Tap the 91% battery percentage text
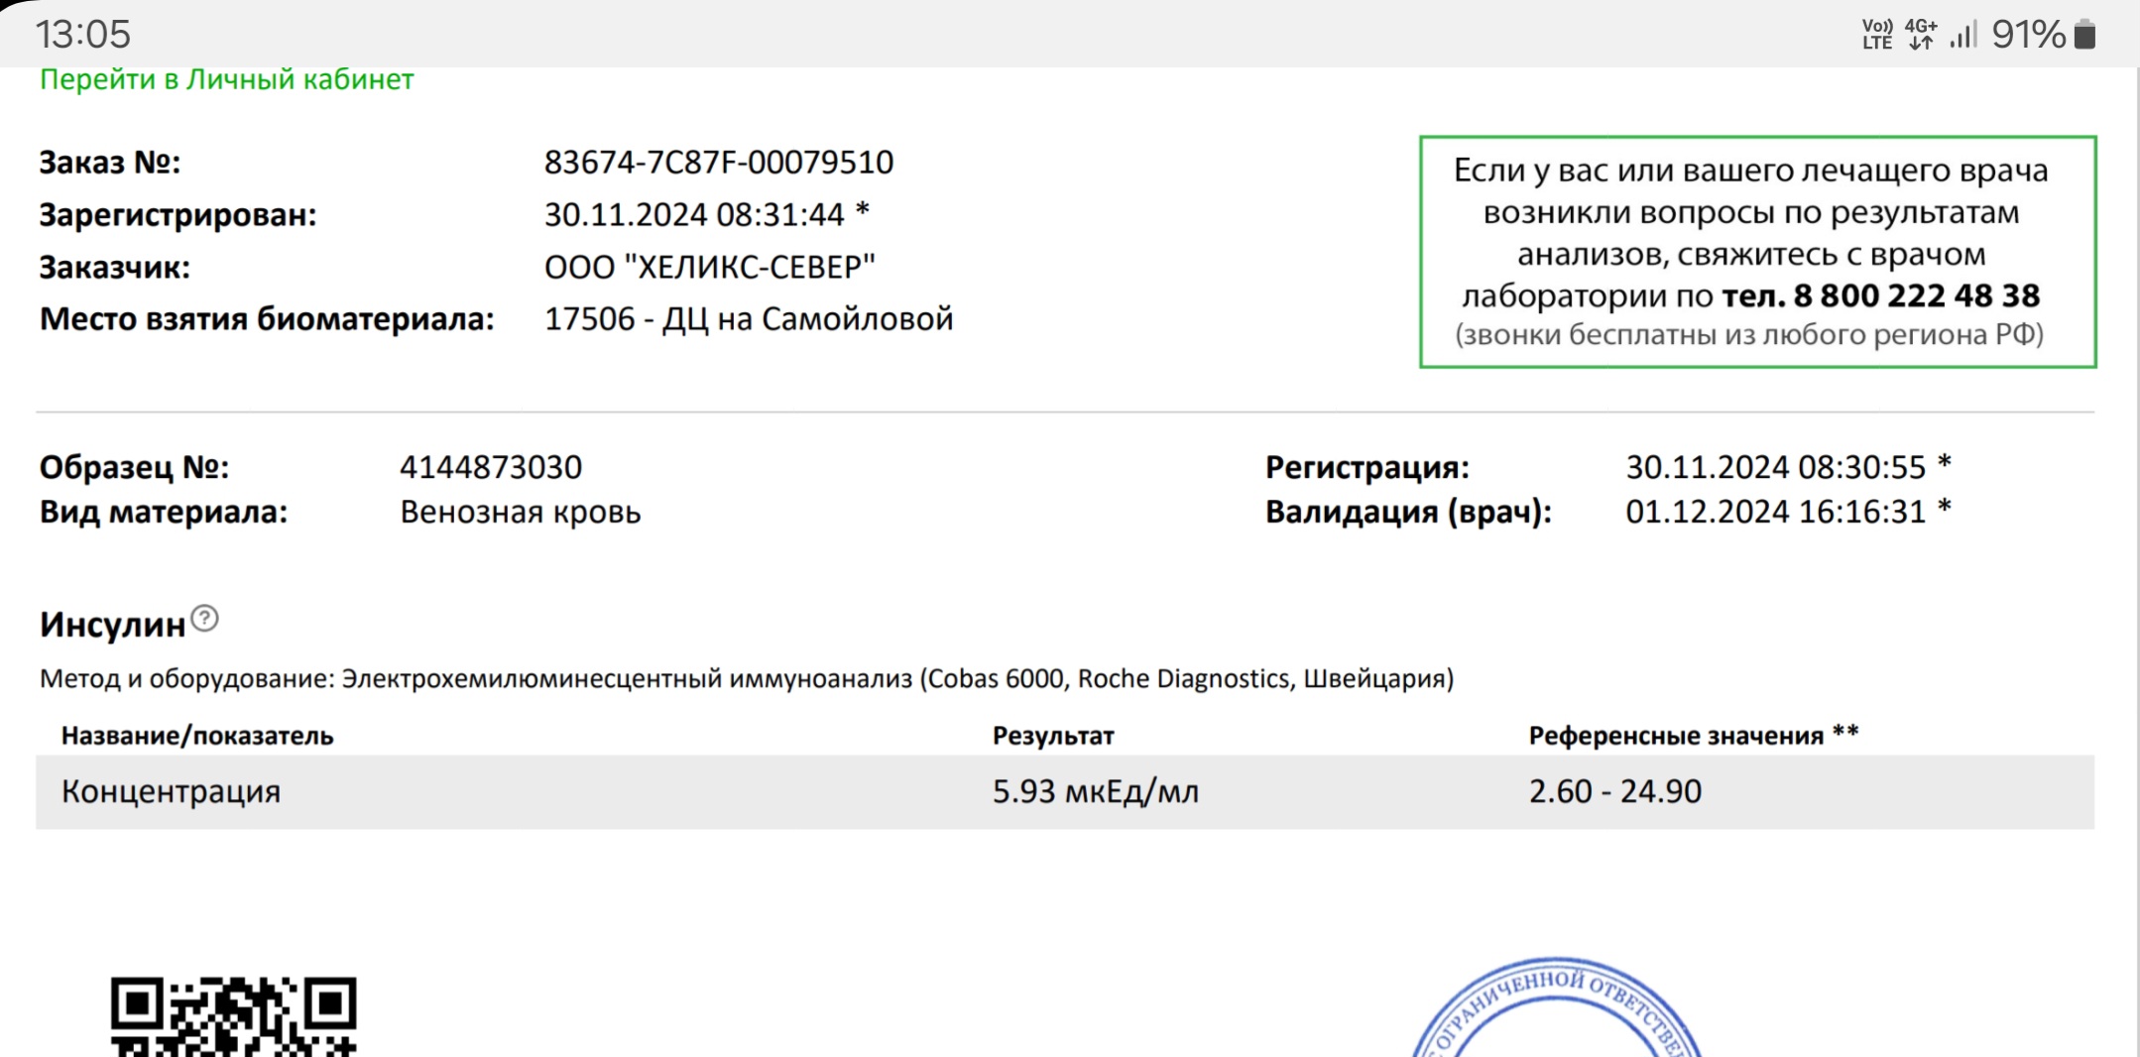Screen dimensions: 2140x1057 point(2028,35)
